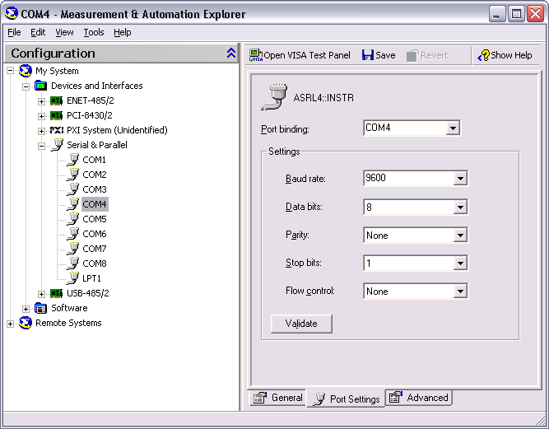Collapse the Devices and Interfaces node
Viewport: 549px width, 429px height.
coord(26,86)
